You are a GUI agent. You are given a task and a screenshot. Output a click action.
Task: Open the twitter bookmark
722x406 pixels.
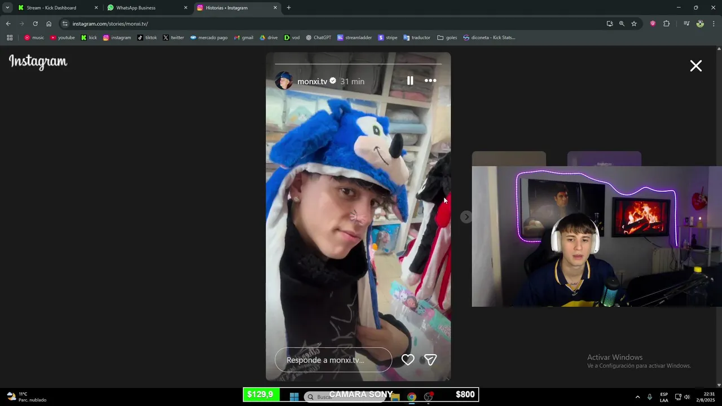173,38
